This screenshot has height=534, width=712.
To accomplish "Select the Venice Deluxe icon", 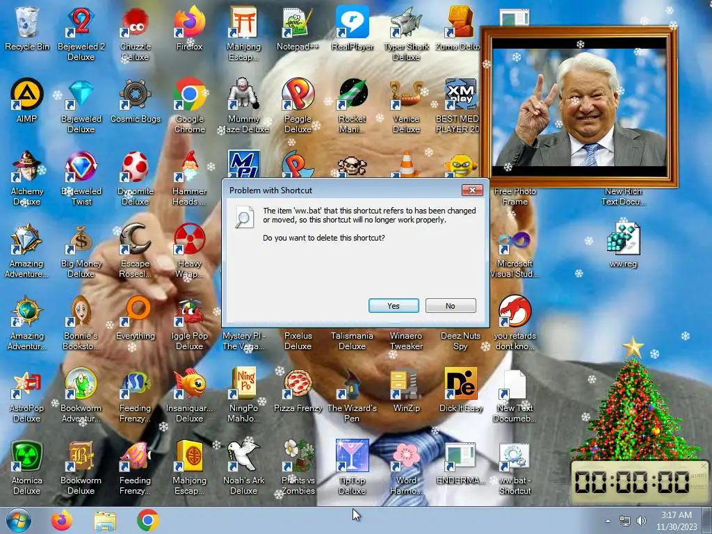I will pyautogui.click(x=406, y=106).
